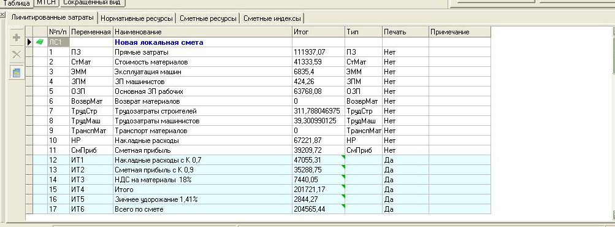Open the Сметные ресурсы tab
This screenshot has height=227, width=615.
(x=208, y=18)
